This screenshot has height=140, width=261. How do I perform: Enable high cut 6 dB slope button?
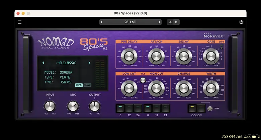pyautogui.click(x=148, y=108)
